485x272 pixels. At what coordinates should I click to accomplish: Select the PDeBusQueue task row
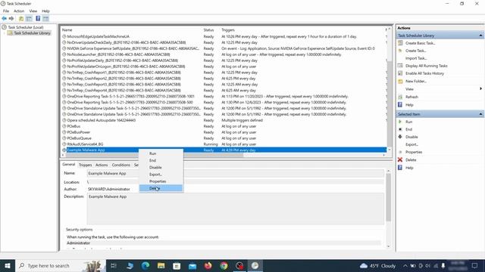(224, 138)
